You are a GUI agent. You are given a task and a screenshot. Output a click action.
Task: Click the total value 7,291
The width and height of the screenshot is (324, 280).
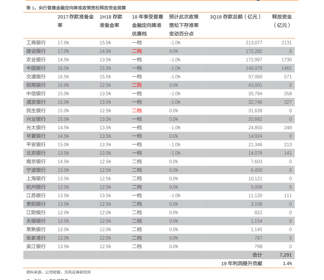tap(286, 255)
